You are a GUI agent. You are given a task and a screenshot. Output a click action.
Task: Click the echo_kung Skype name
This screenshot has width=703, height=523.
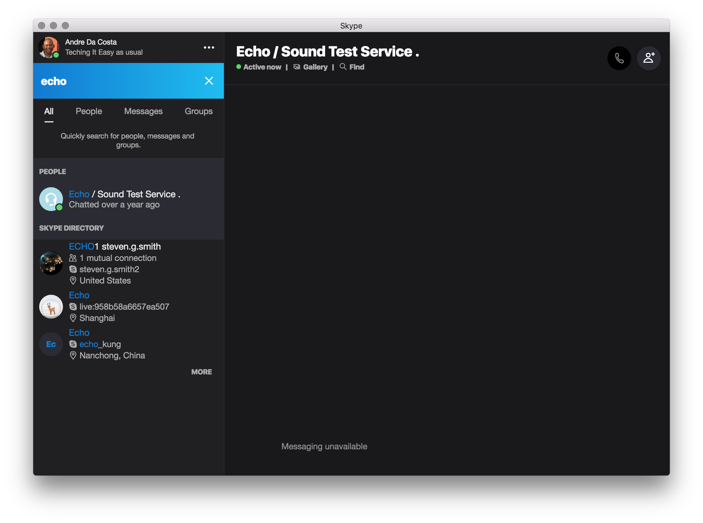(100, 344)
